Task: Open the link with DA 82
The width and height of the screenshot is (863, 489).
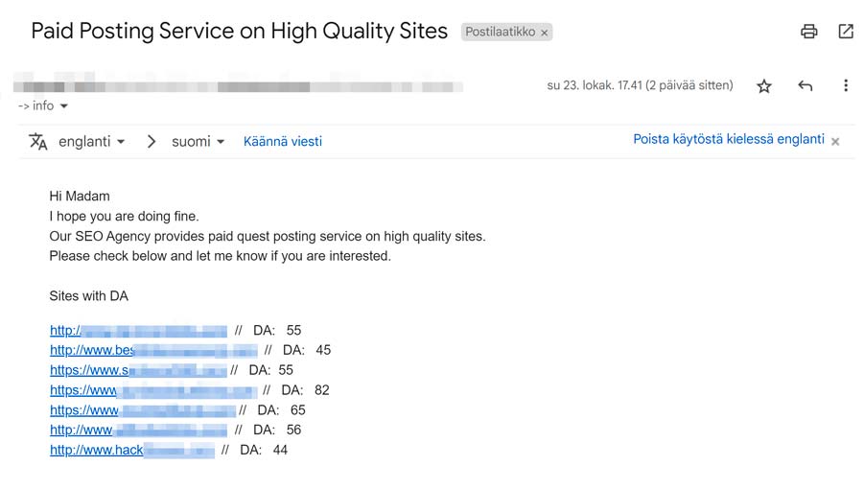Action: [x=153, y=390]
